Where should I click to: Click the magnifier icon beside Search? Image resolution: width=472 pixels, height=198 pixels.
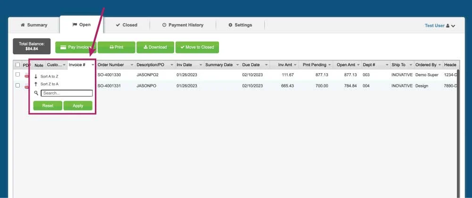pos(36,93)
